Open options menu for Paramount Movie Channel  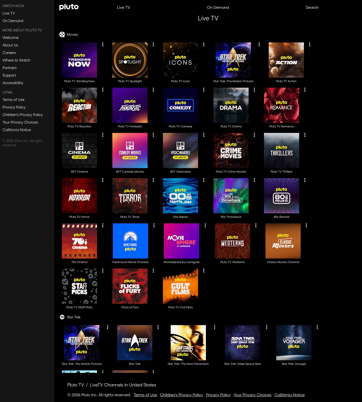point(154,225)
